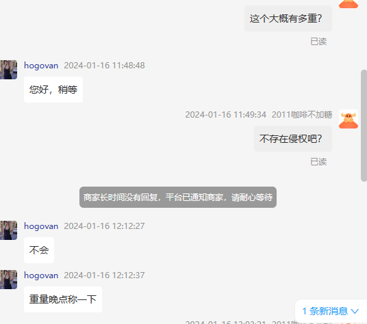367x324 pixels.
Task: Open the hogovan name link at 12:12:37
Action: [41, 275]
